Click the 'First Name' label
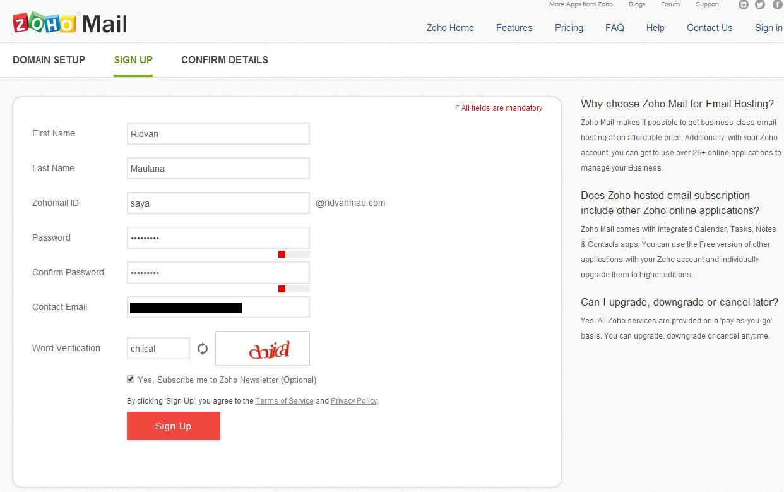 54,134
